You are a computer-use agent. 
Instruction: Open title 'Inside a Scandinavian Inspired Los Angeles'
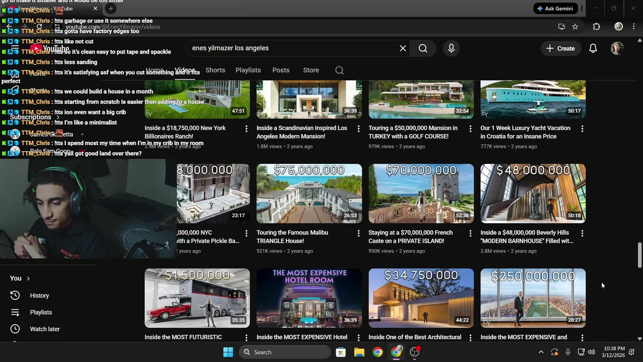point(302,132)
